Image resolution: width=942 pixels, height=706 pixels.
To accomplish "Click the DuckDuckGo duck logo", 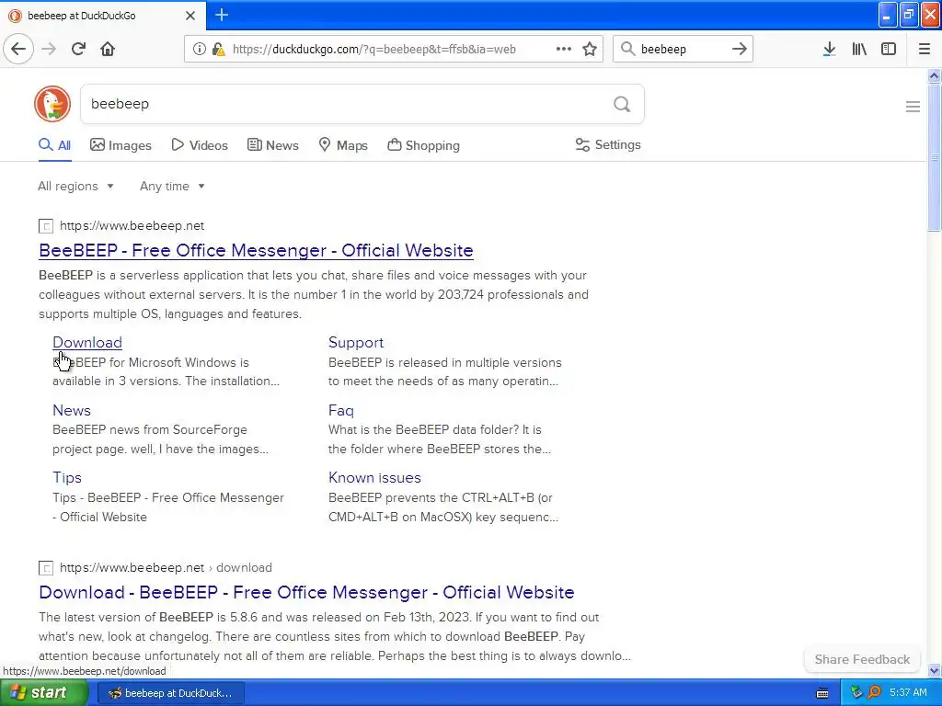I will click(x=52, y=104).
